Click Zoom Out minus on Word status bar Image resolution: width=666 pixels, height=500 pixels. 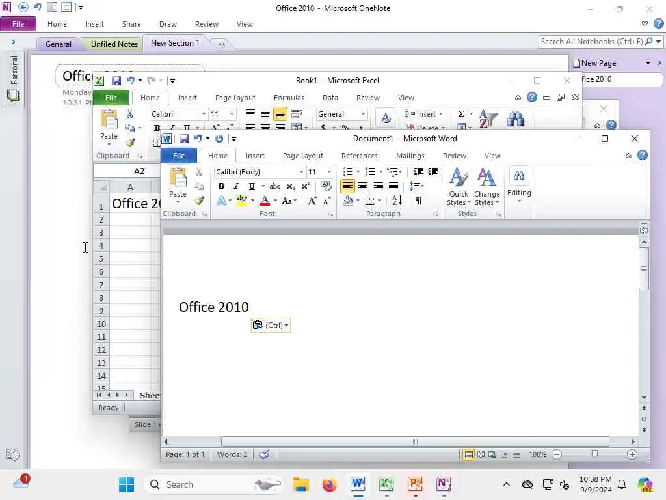557,454
